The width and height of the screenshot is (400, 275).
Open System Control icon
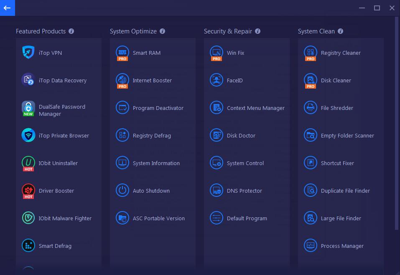[x=217, y=163]
